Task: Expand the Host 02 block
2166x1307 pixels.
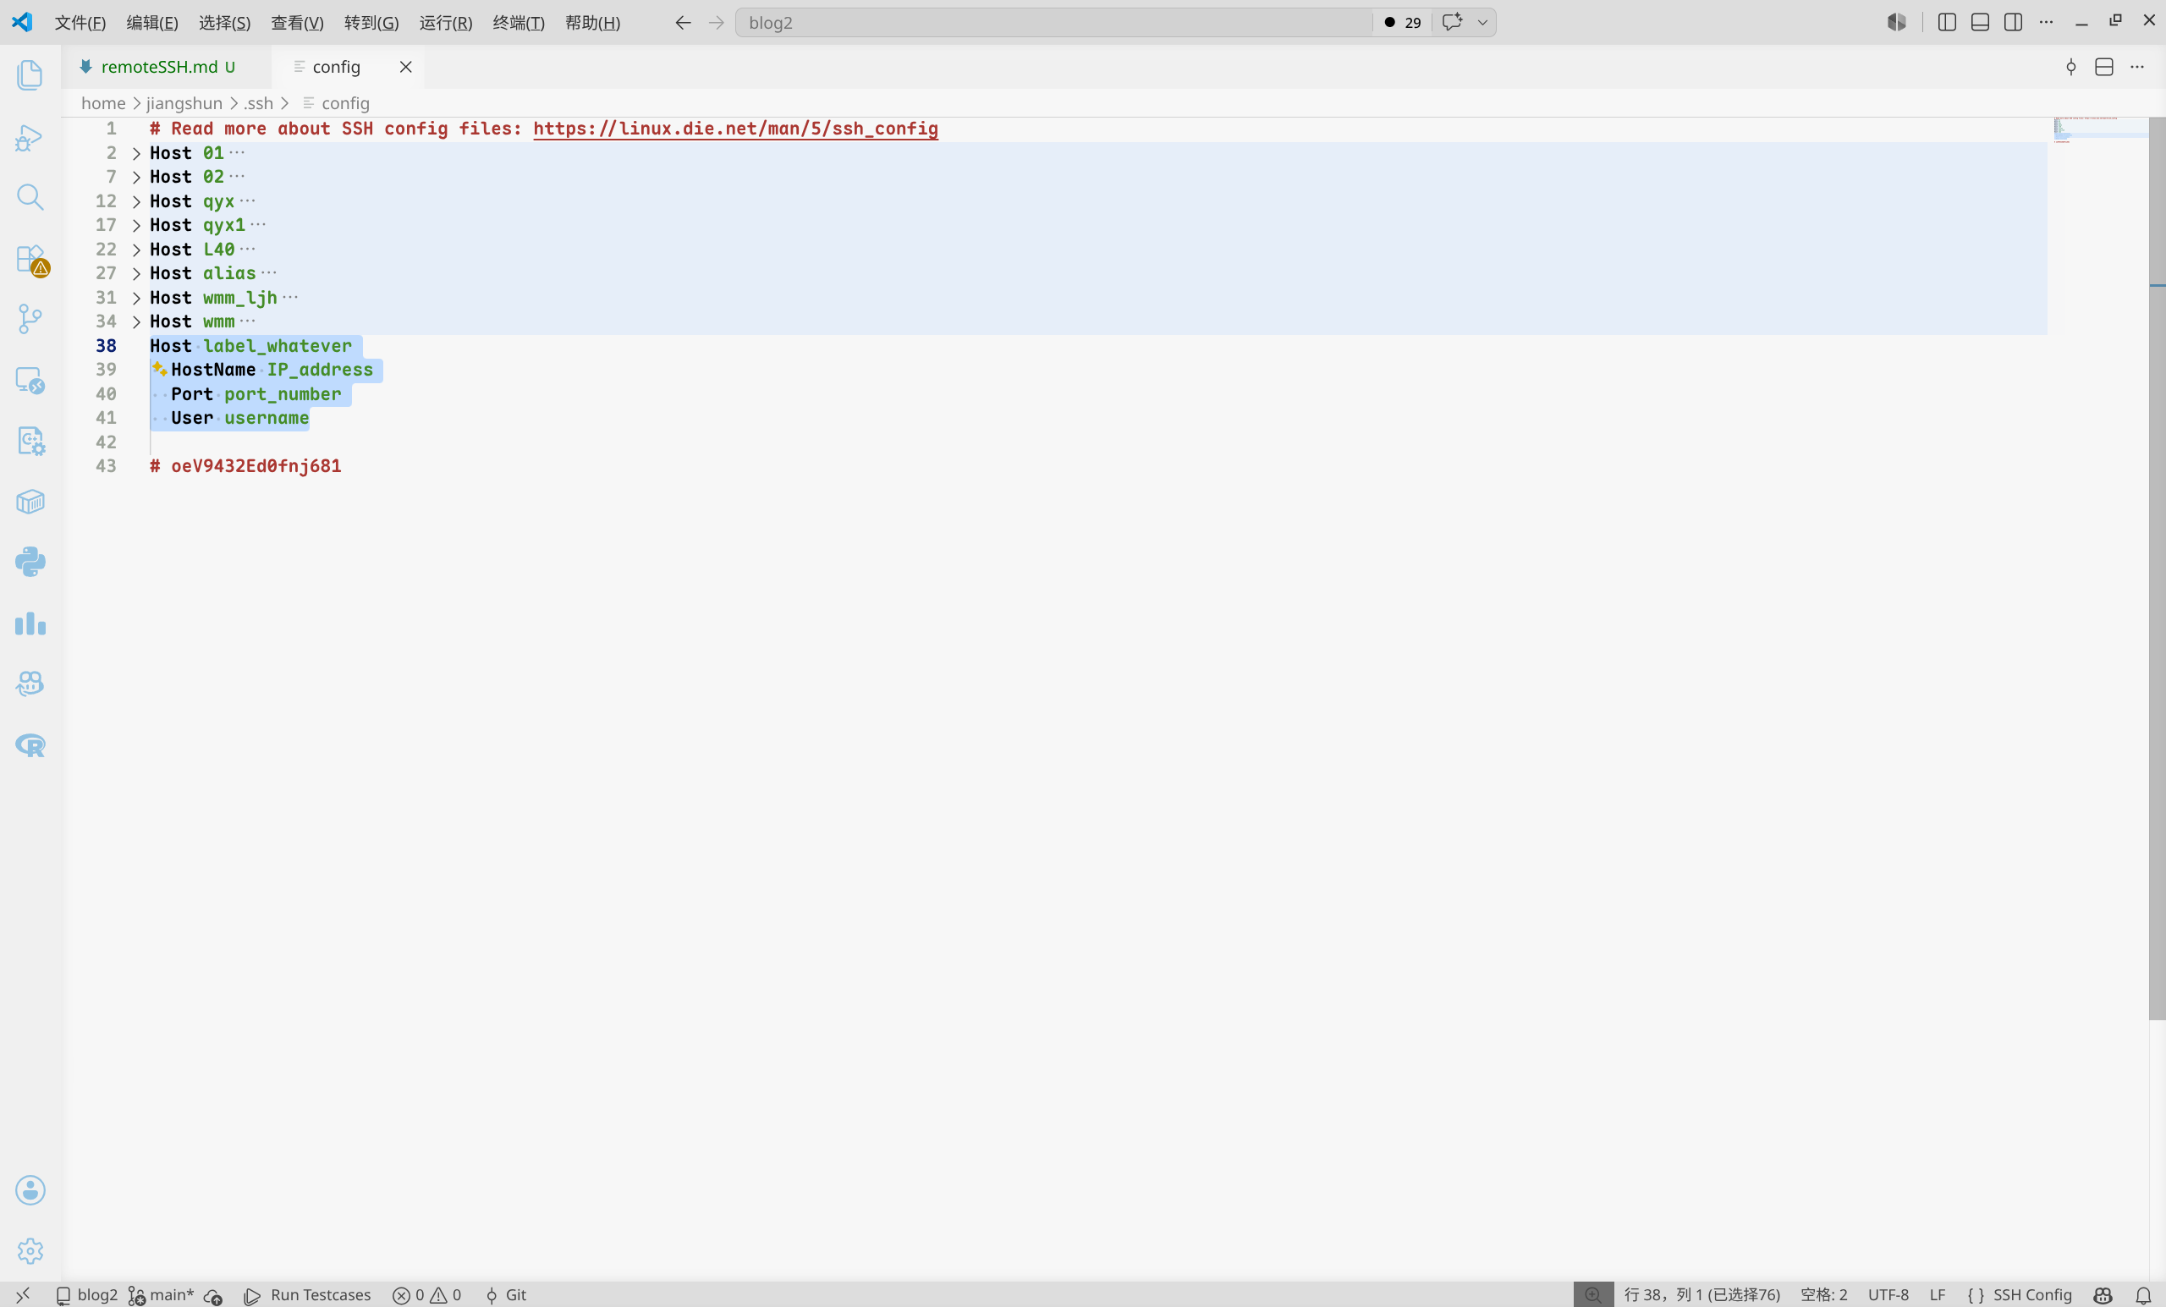Action: (x=136, y=177)
